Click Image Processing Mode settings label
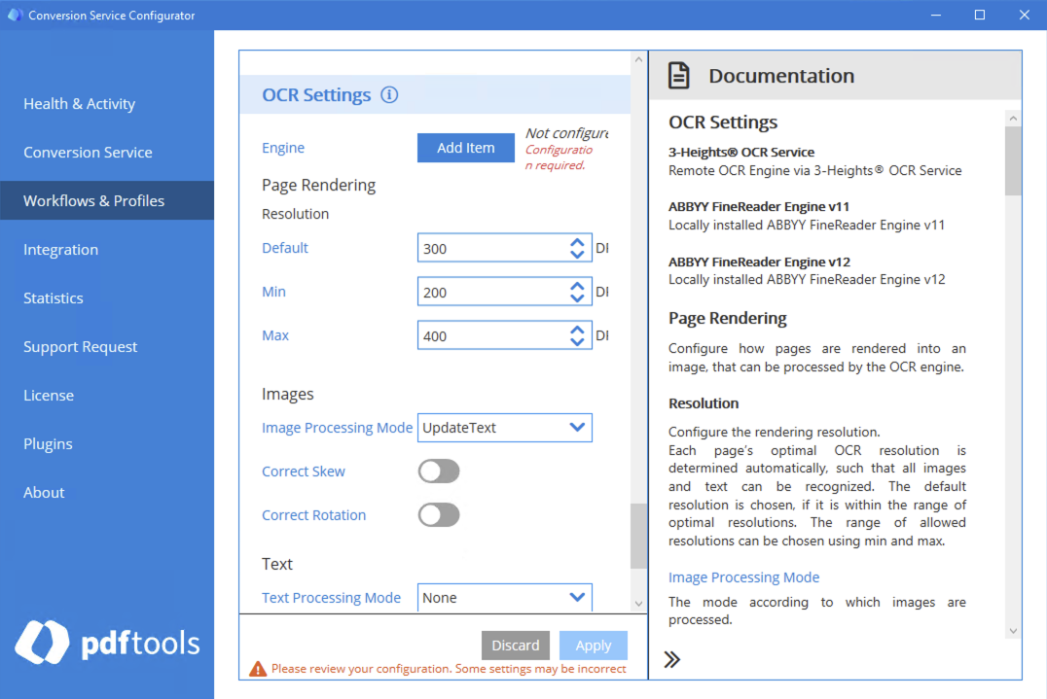1047x699 pixels. click(338, 428)
